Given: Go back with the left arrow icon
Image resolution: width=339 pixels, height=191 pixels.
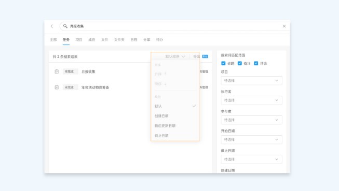Looking at the screenshot, I should (x=52, y=26).
